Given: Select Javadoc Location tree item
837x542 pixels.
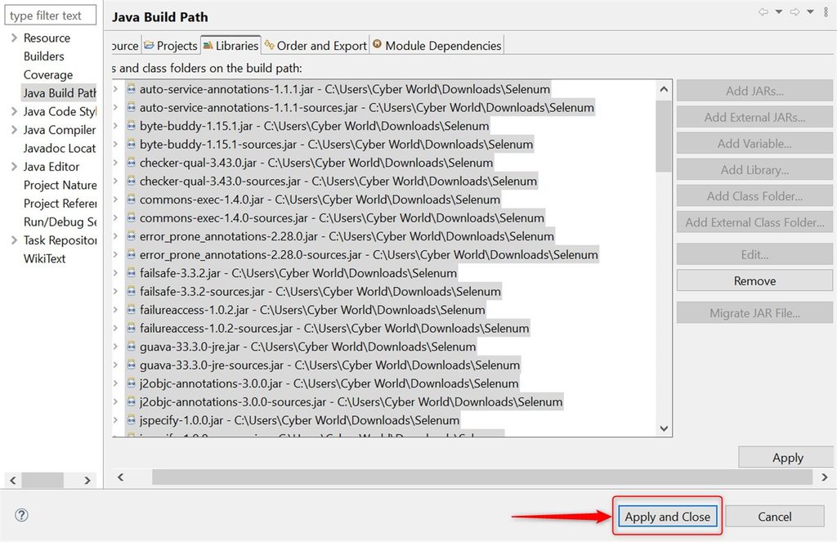Looking at the screenshot, I should 59,149.
